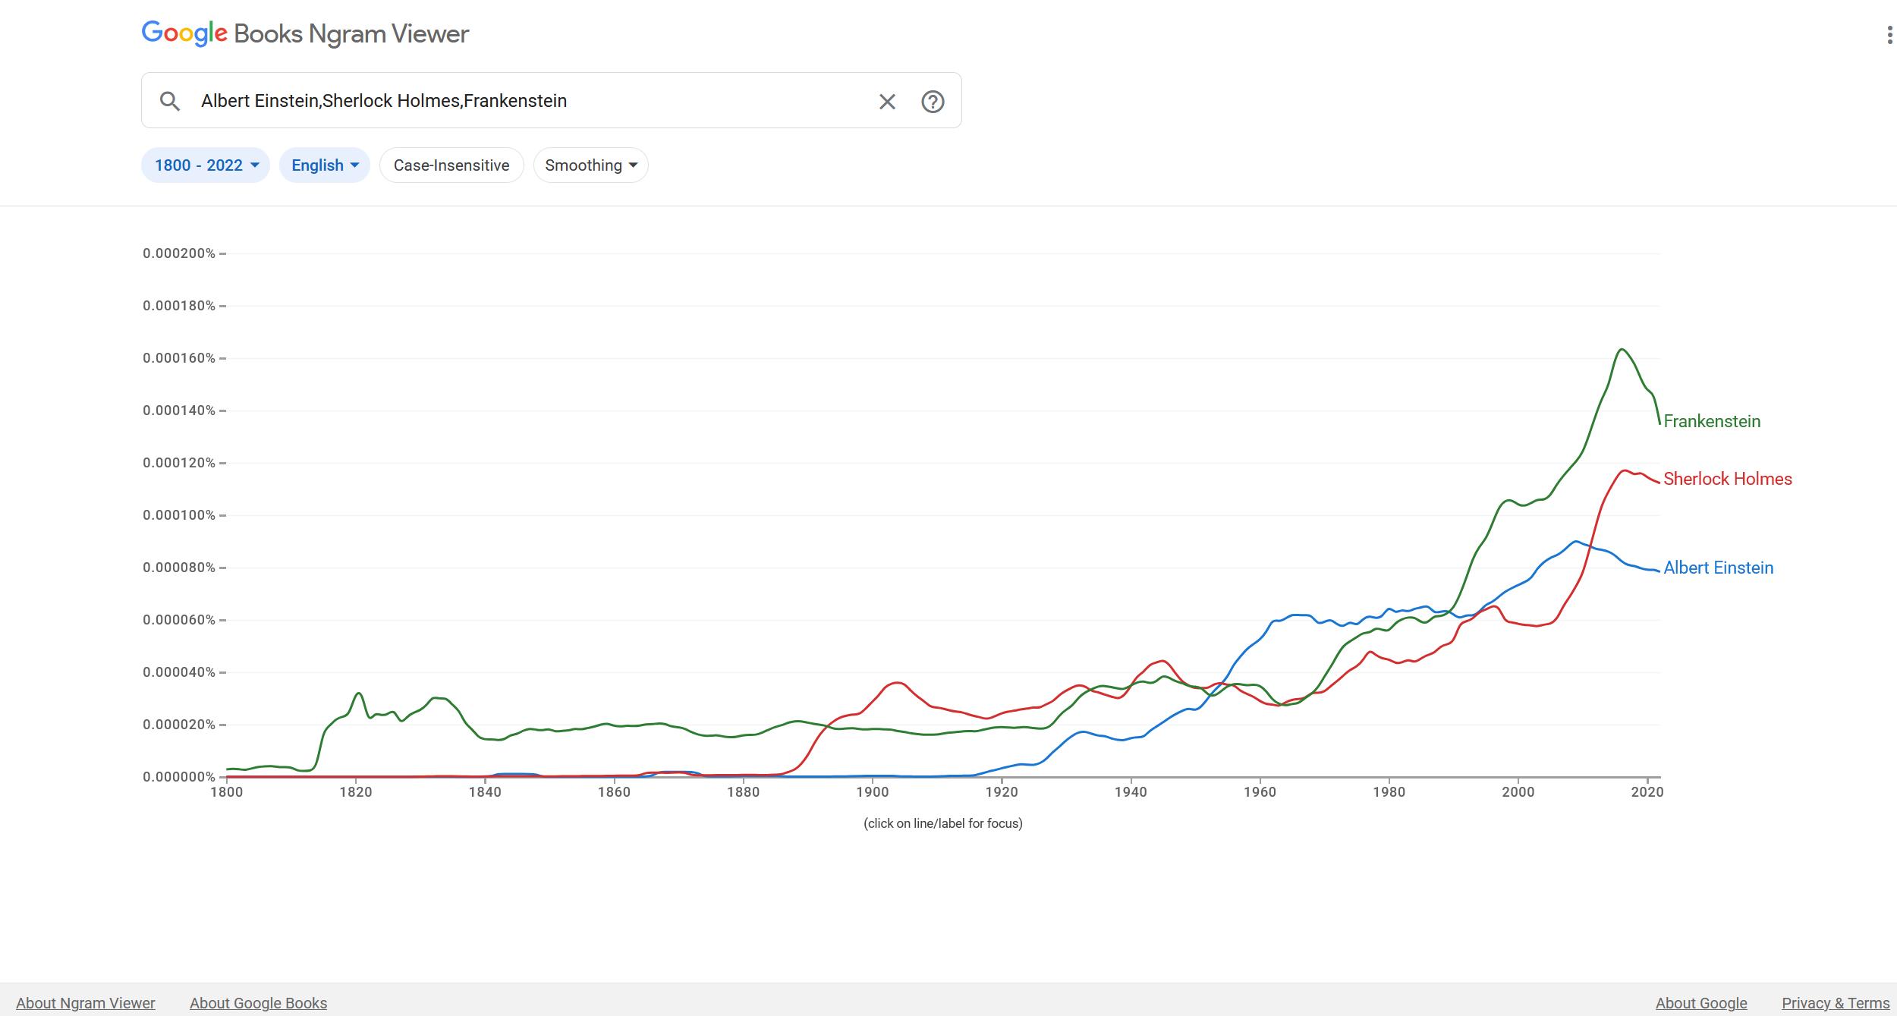The image size is (1897, 1016).
Task: Click the 1960 x-axis year label
Action: [x=1260, y=792]
